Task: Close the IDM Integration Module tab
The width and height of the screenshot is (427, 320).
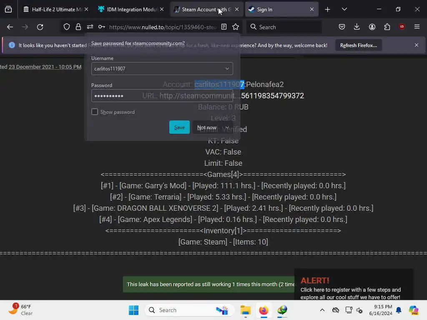Action: (x=162, y=10)
